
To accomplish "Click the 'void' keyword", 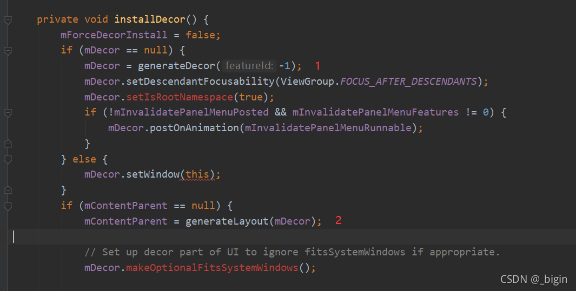I will click(96, 19).
